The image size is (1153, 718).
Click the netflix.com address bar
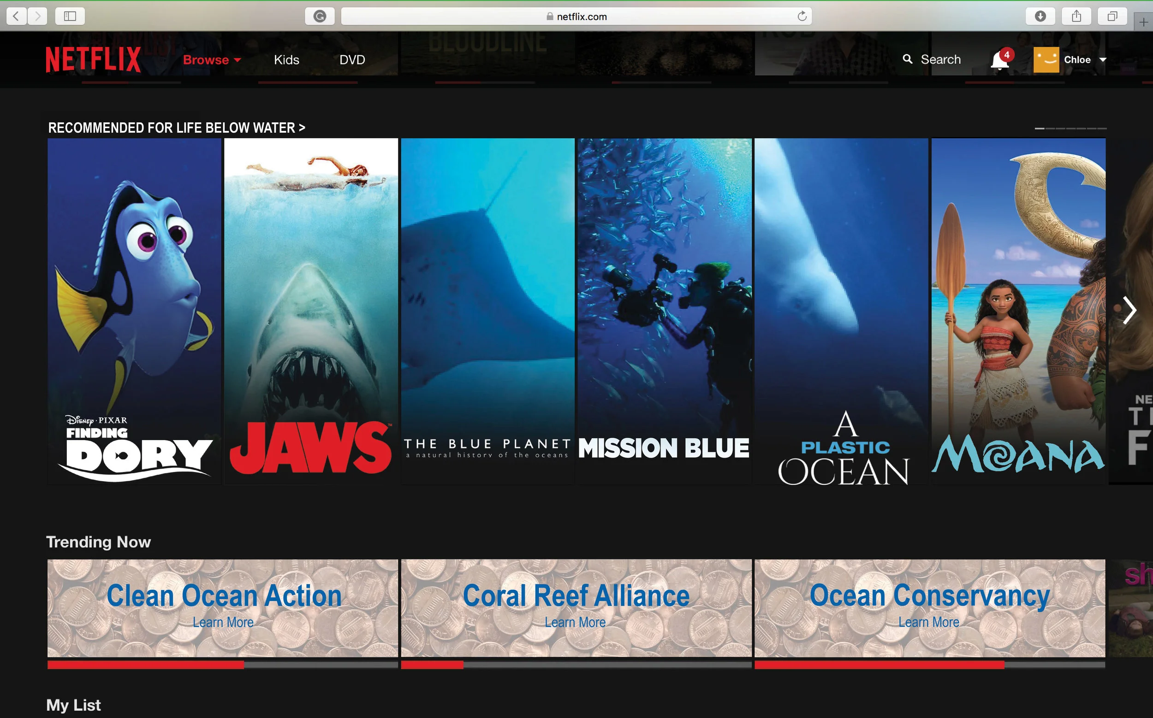tap(576, 17)
